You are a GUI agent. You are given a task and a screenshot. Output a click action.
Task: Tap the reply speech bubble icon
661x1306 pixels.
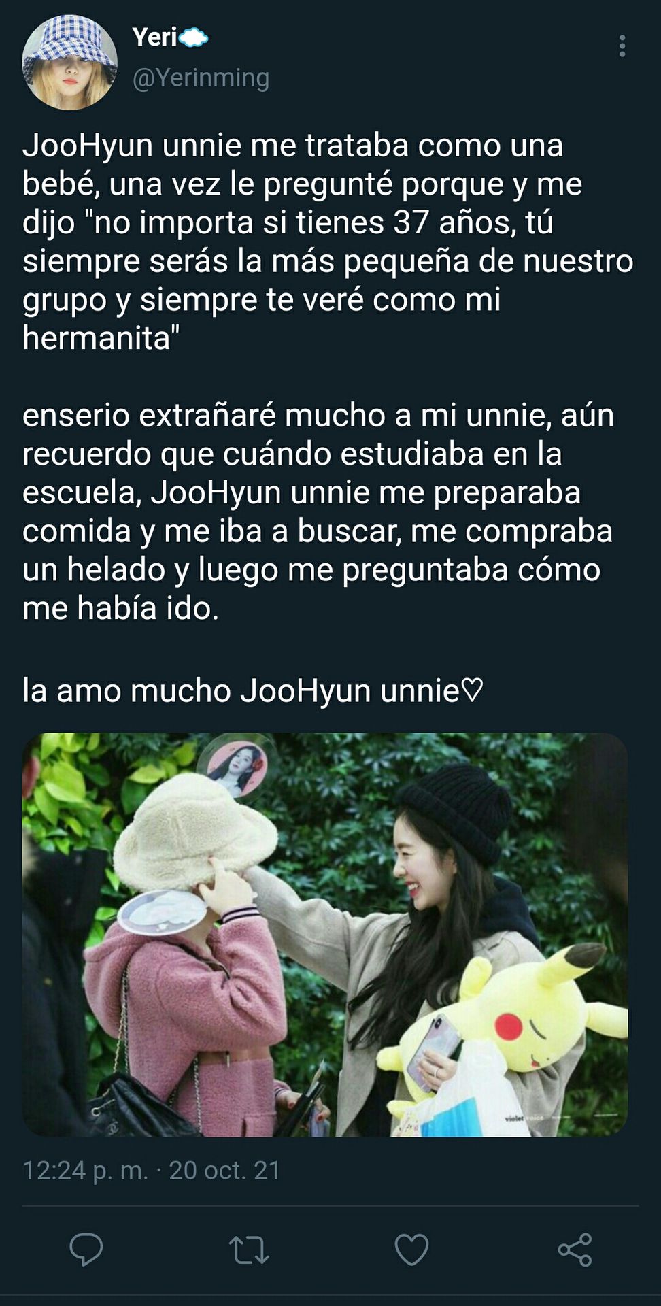(x=86, y=1249)
